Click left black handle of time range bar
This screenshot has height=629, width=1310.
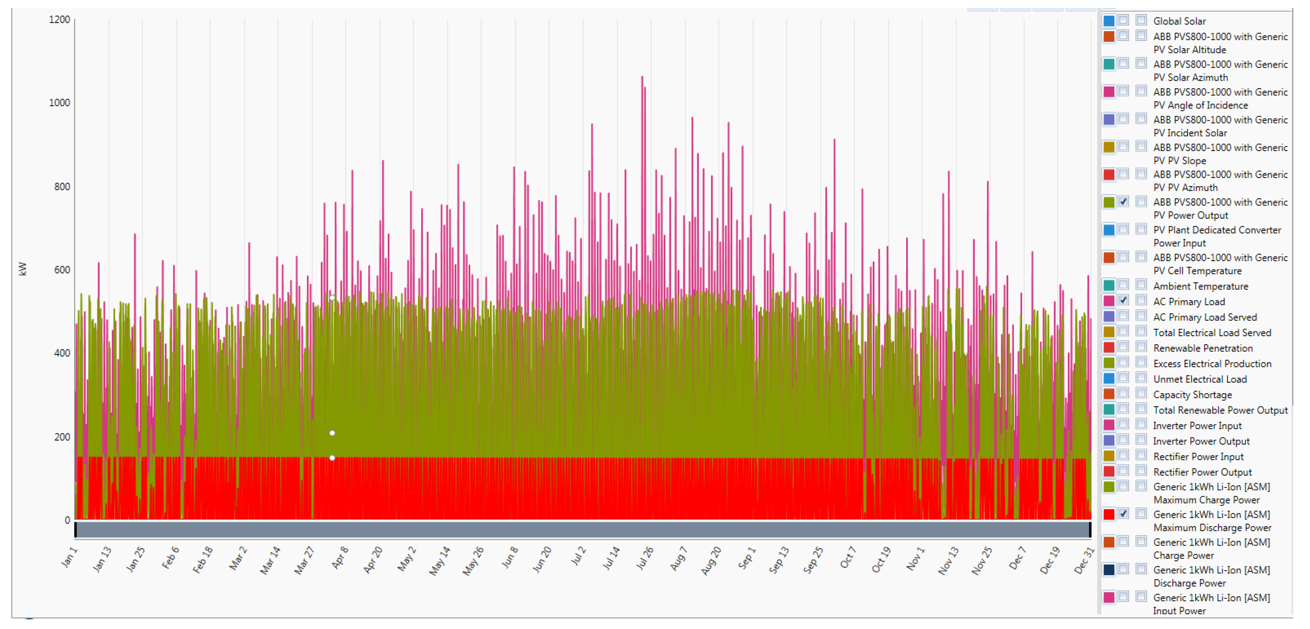pyautogui.click(x=76, y=530)
